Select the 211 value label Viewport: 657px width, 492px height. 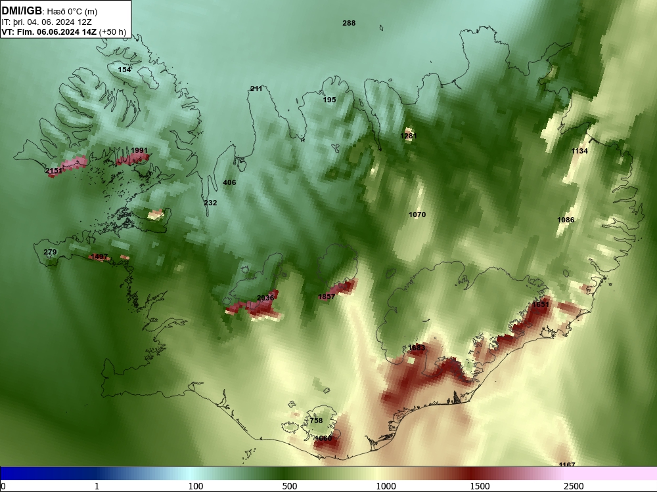tap(256, 89)
